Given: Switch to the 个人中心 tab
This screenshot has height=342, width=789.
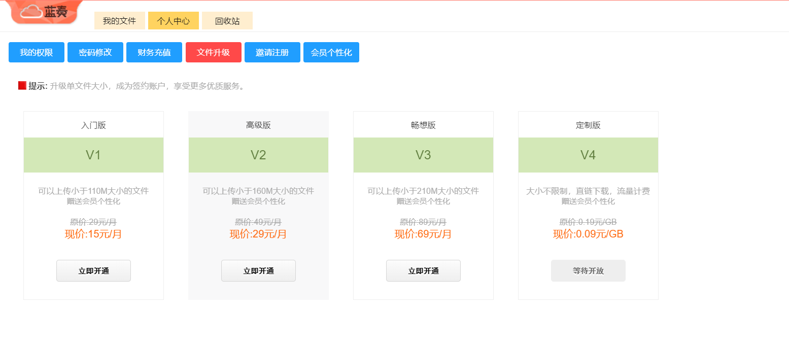Looking at the screenshot, I should click(x=173, y=21).
